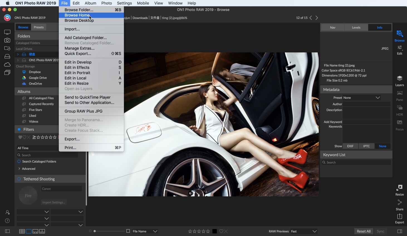Expand the Advanced filter options
Screen dimensions: 407x236
click(19, 169)
